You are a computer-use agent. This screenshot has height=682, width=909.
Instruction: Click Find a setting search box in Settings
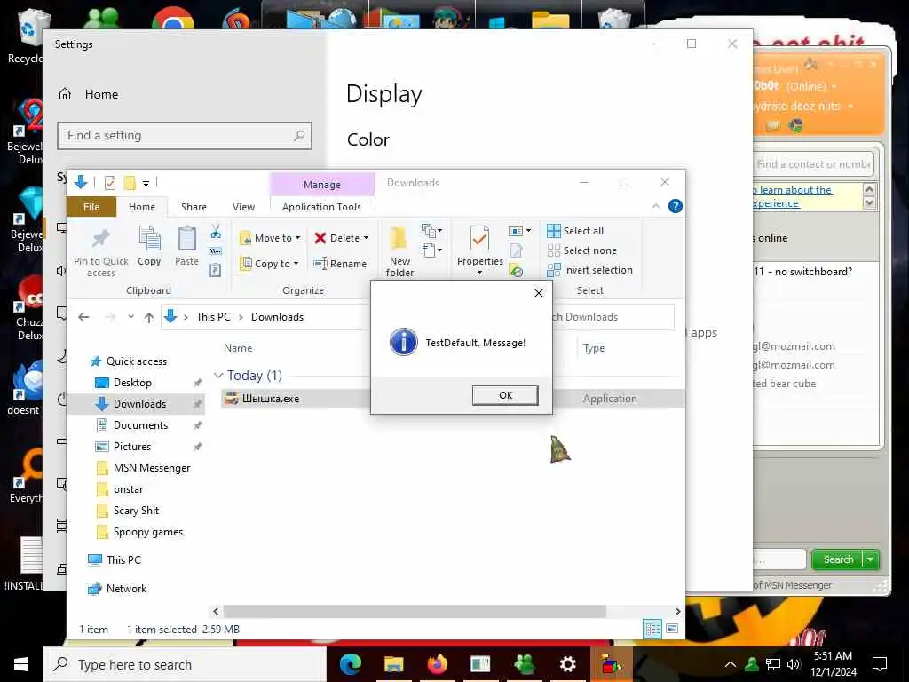click(x=185, y=135)
